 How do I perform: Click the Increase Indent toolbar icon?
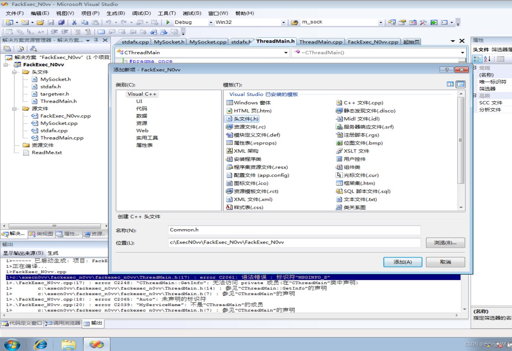click(64, 32)
